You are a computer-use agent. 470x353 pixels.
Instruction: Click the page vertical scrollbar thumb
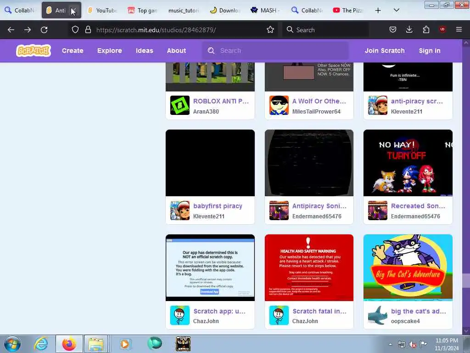(x=466, y=281)
